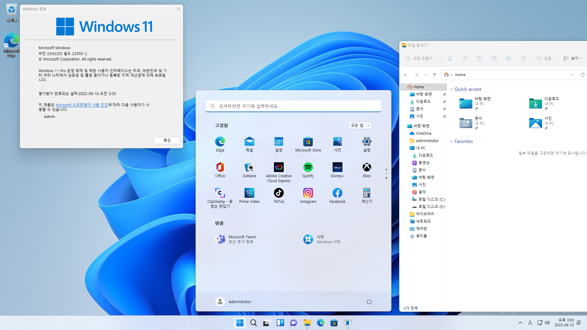Click the Widgets icon on taskbar

(280, 323)
